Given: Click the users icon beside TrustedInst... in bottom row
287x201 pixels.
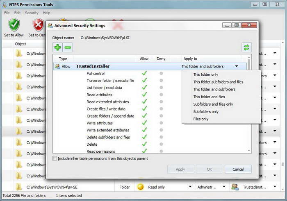Looking at the screenshot, I should click(235, 187).
